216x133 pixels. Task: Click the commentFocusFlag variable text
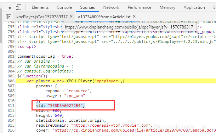click(36, 56)
